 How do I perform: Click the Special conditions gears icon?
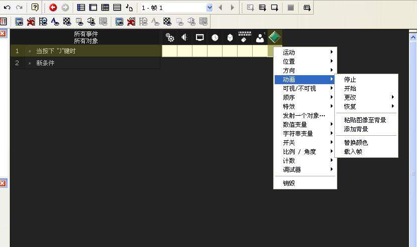170,38
